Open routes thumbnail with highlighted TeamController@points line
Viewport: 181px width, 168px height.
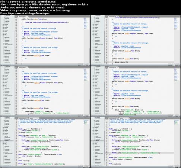[136, 143]
